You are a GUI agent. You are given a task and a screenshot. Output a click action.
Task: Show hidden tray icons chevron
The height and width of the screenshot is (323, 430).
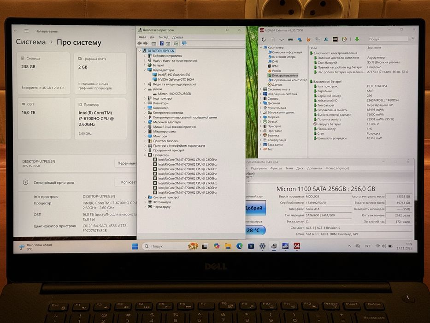(349, 246)
